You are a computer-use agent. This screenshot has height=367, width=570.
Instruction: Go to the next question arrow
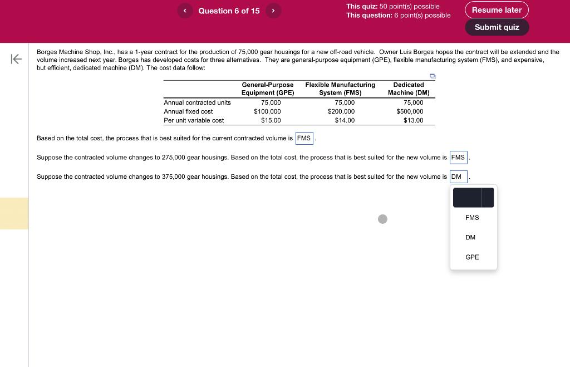pos(273,11)
